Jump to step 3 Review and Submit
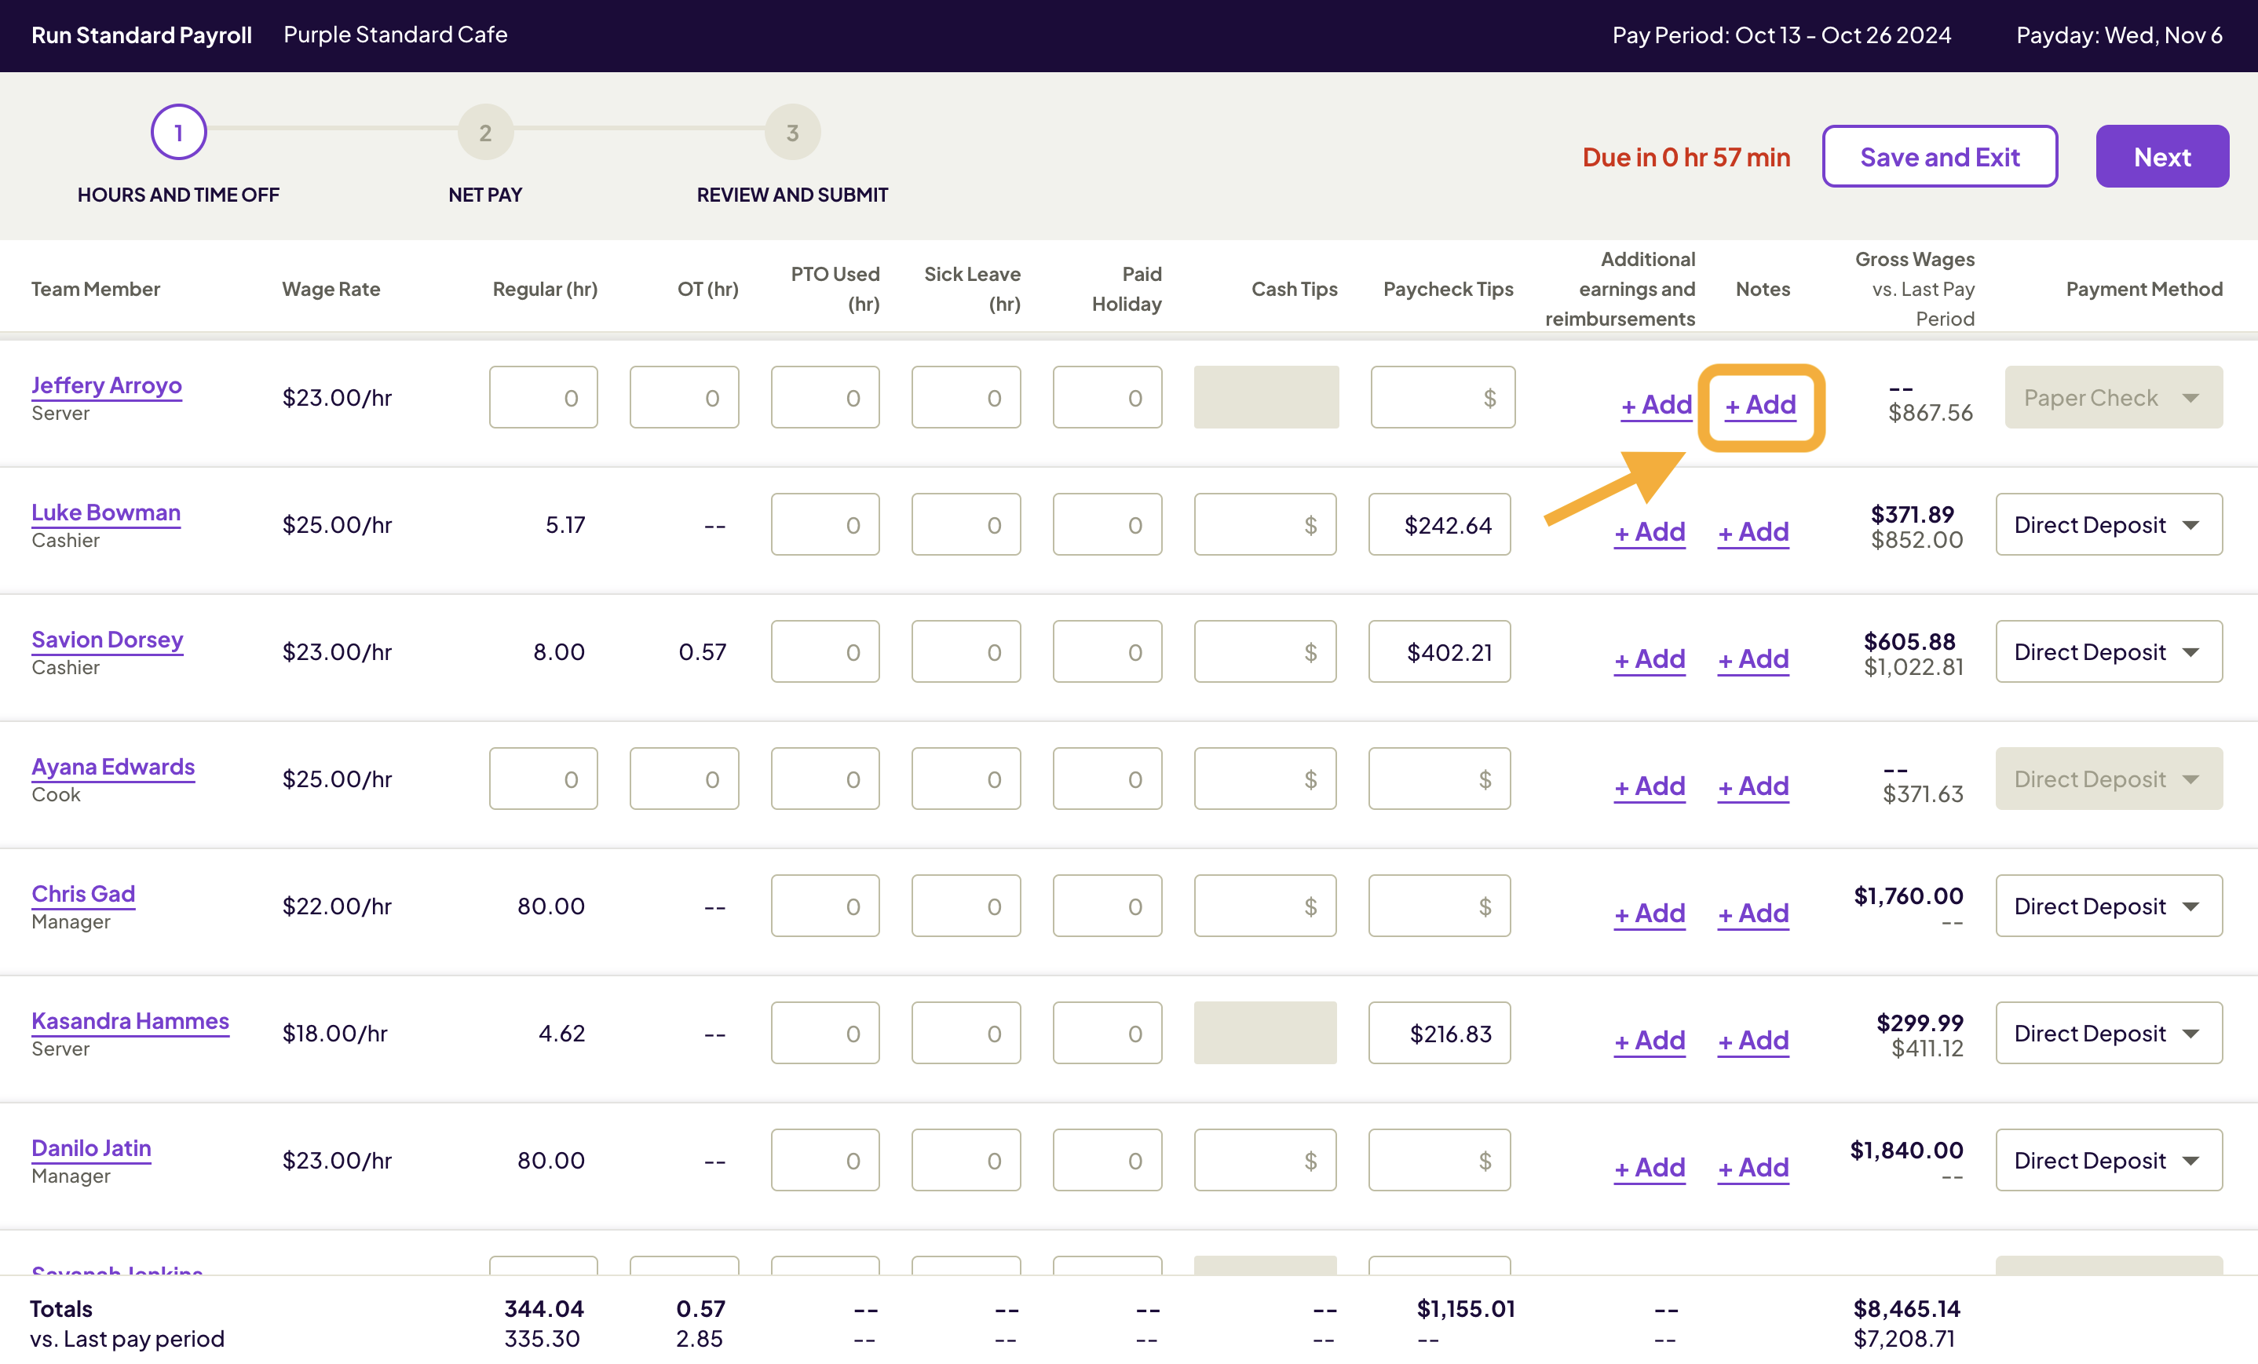 (x=791, y=133)
